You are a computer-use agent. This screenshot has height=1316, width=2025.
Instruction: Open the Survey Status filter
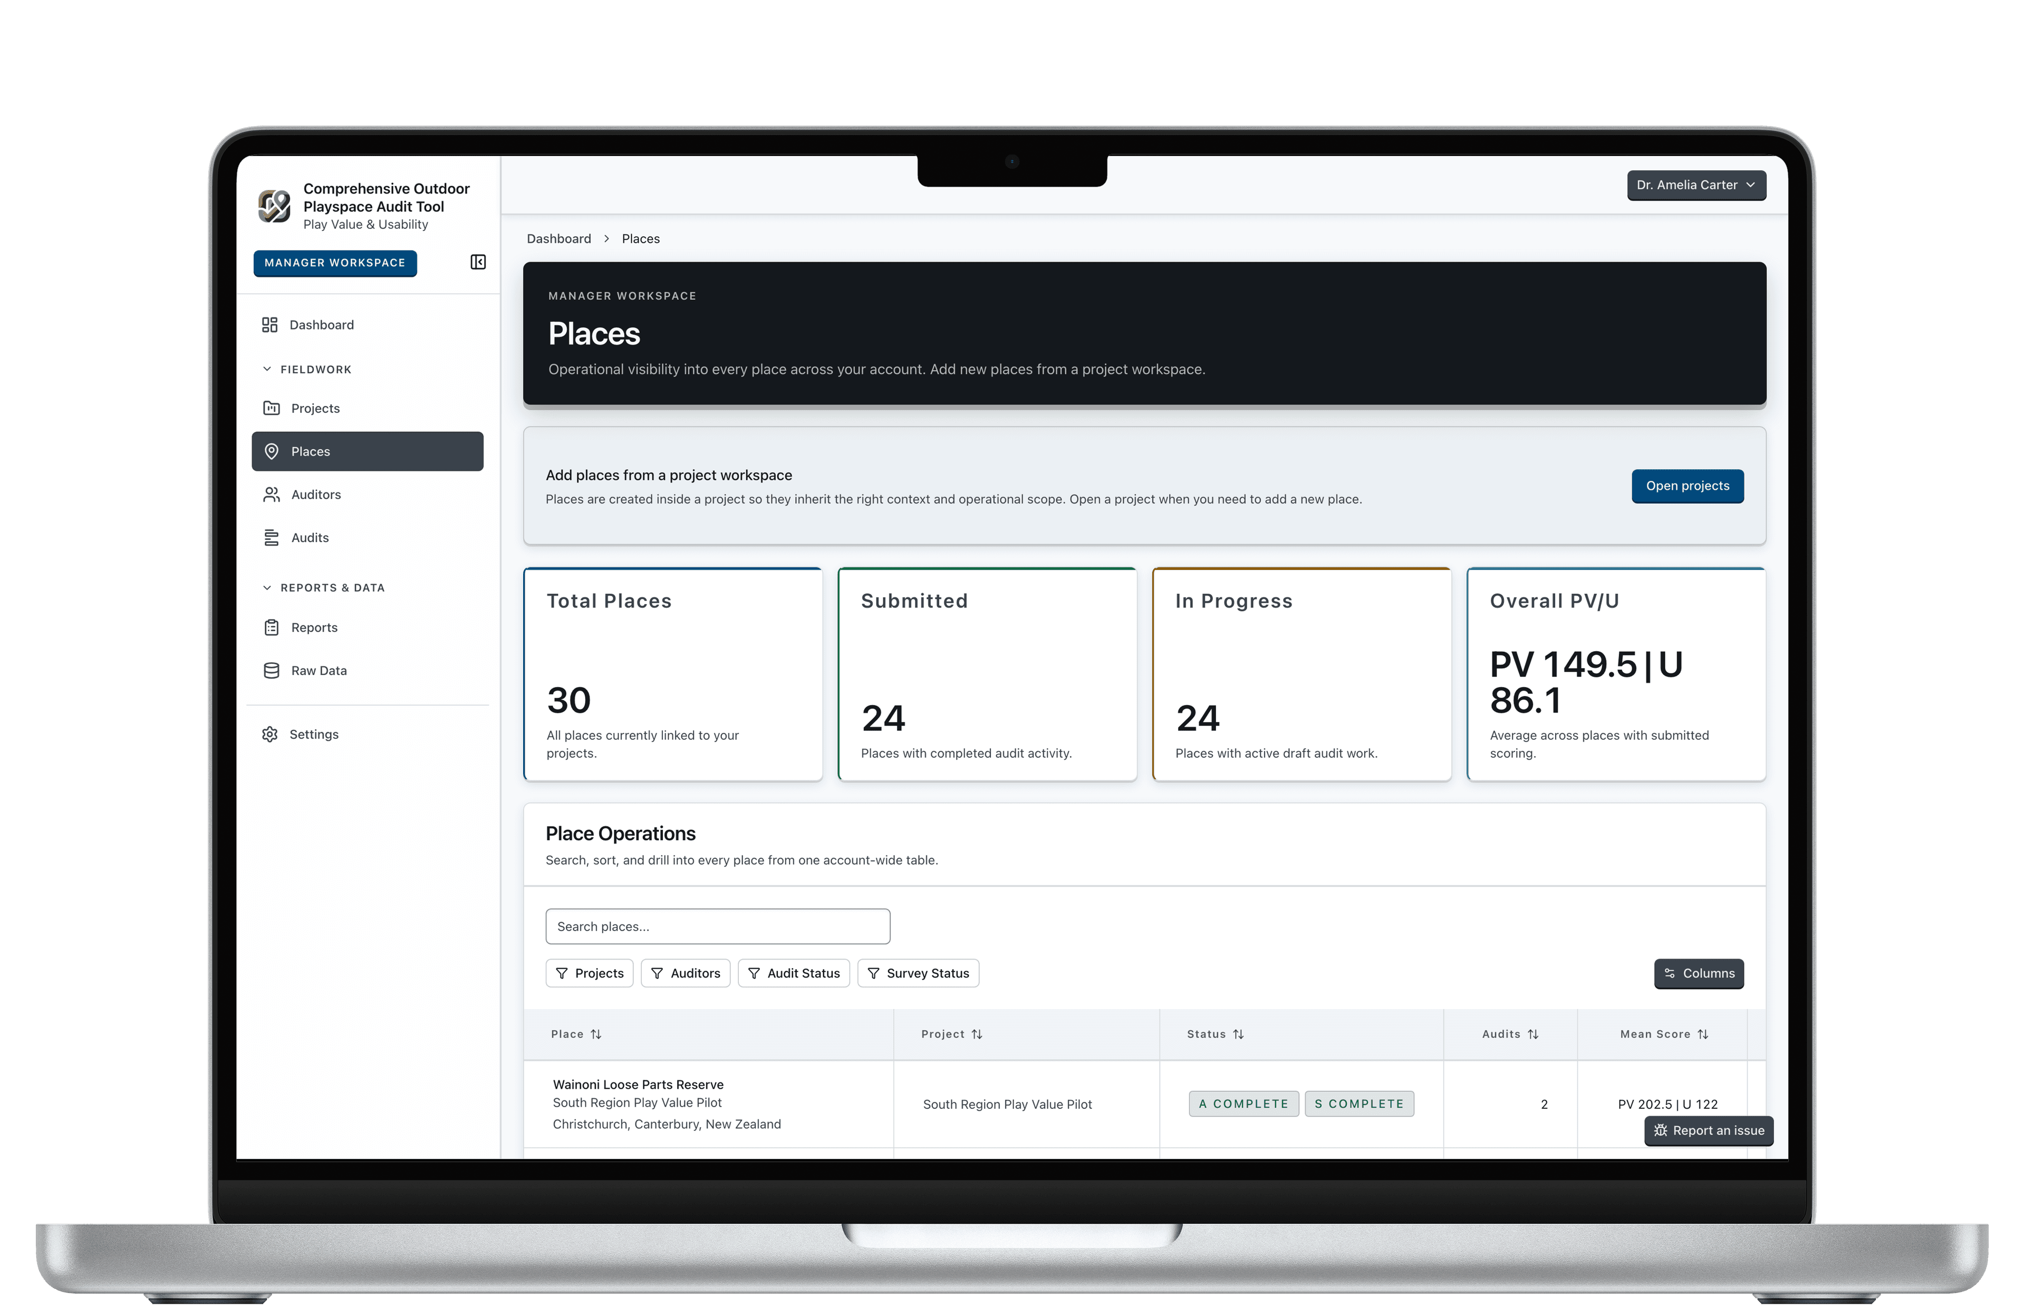[x=918, y=973]
